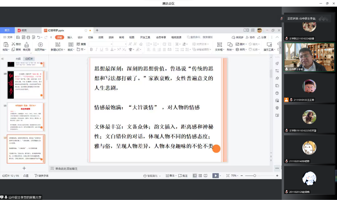337x200 pixels.
Task: Start slideshow with 当页开始 play icon
Action: 40,45
